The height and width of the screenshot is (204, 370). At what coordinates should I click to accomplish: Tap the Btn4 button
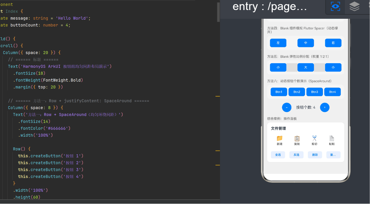332,92
